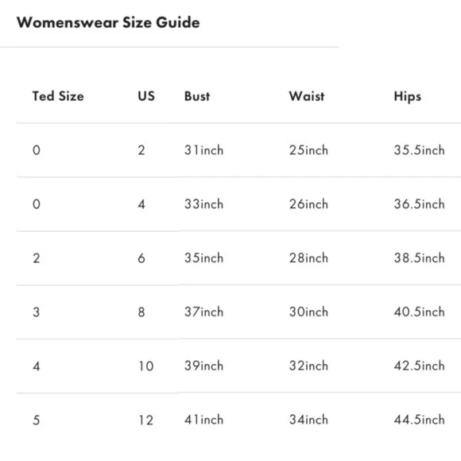The width and height of the screenshot is (461, 461).
Task: Select US size 6 cell
Action: pos(141,258)
